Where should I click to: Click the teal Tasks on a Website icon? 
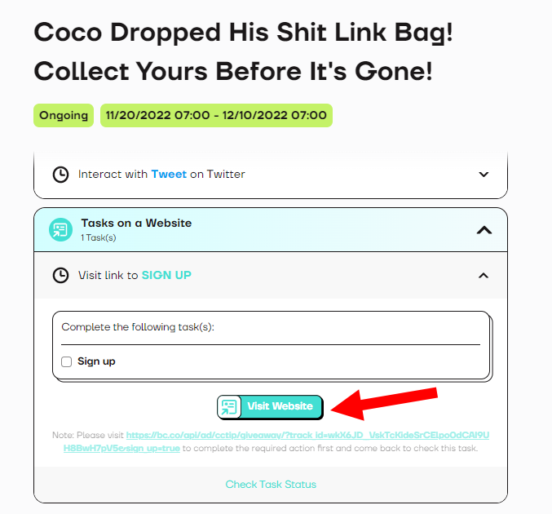[x=60, y=229]
